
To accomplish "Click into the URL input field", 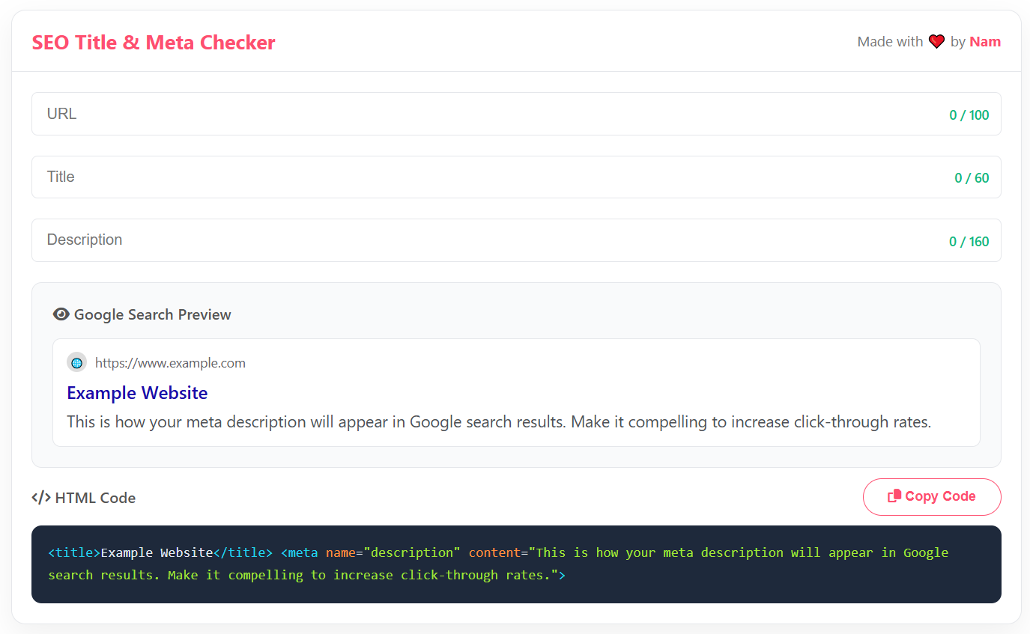I will click(300, 113).
